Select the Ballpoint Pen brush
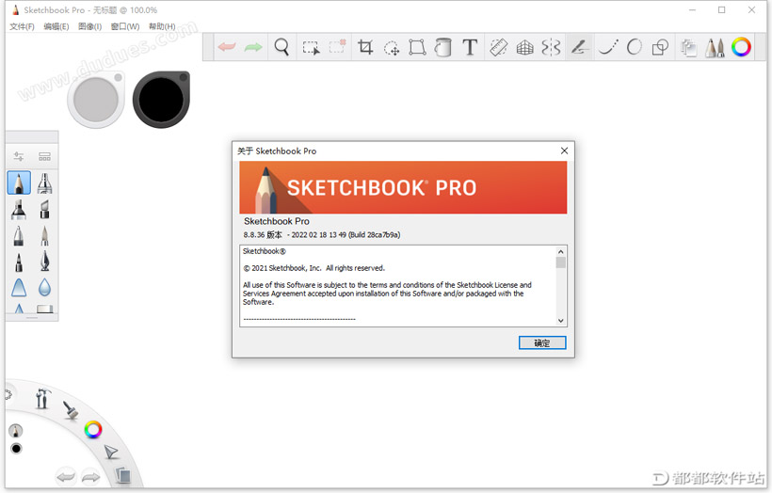 (19, 235)
